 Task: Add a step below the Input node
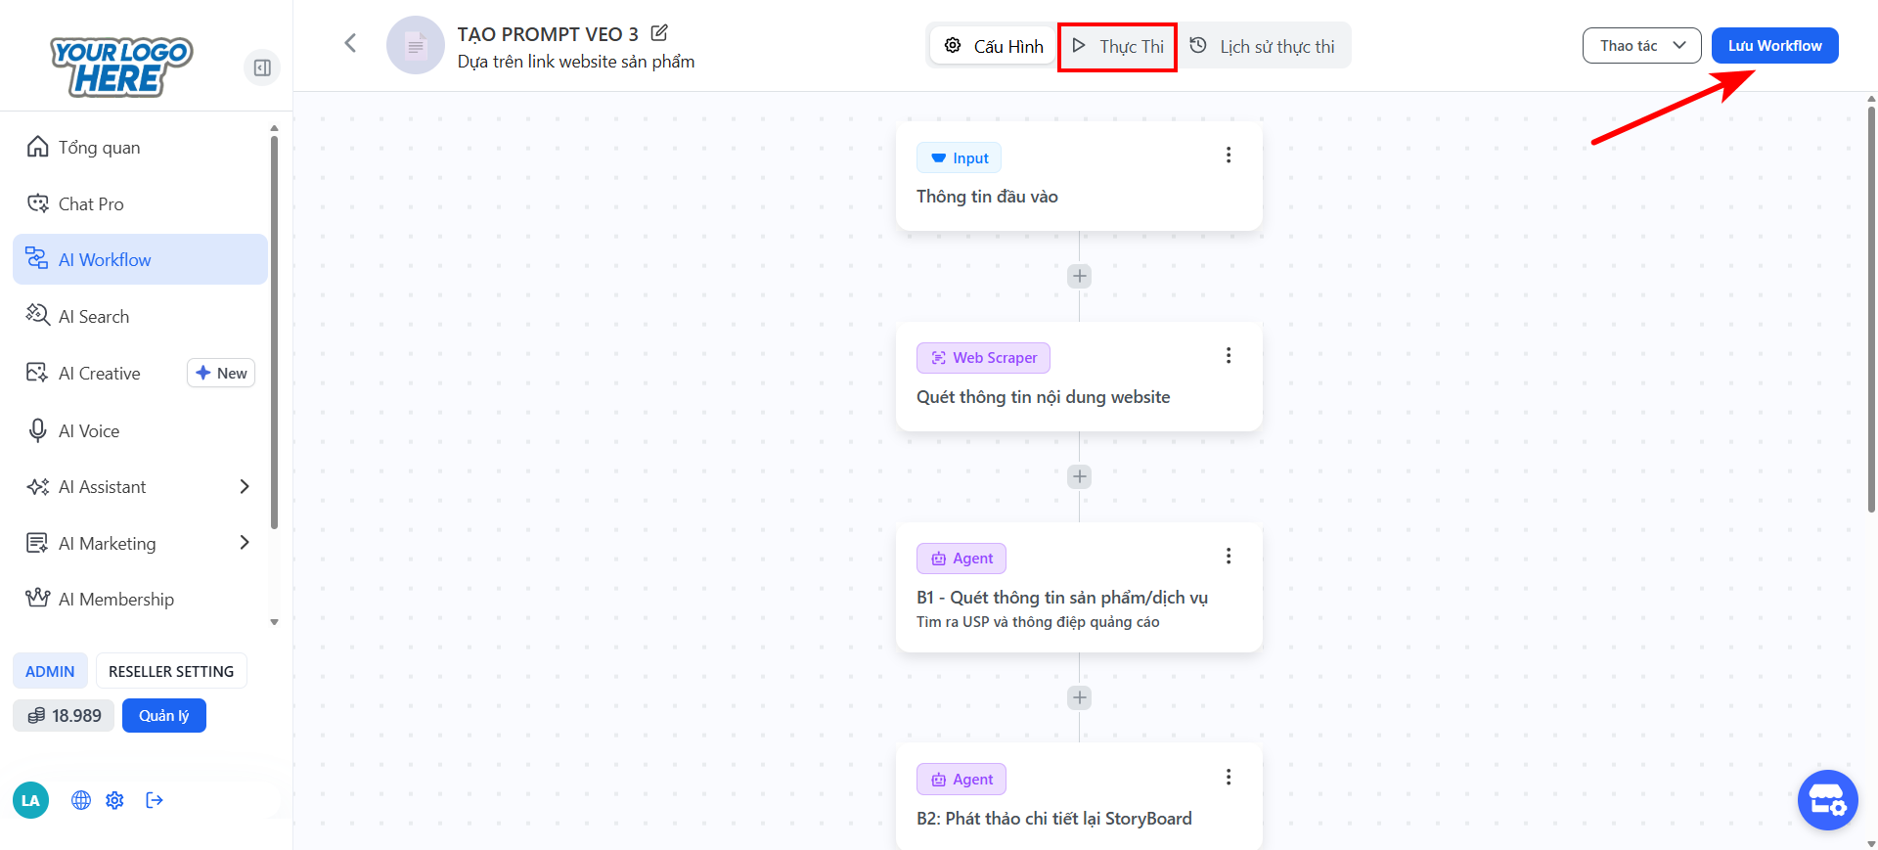pyautogui.click(x=1079, y=276)
